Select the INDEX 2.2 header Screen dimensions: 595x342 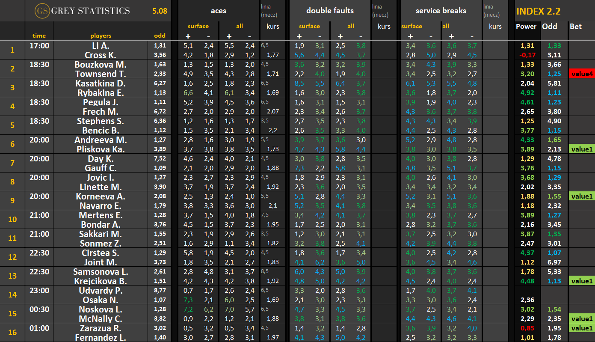click(538, 12)
